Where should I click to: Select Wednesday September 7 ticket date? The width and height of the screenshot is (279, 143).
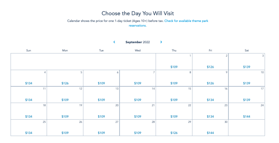coord(138,78)
